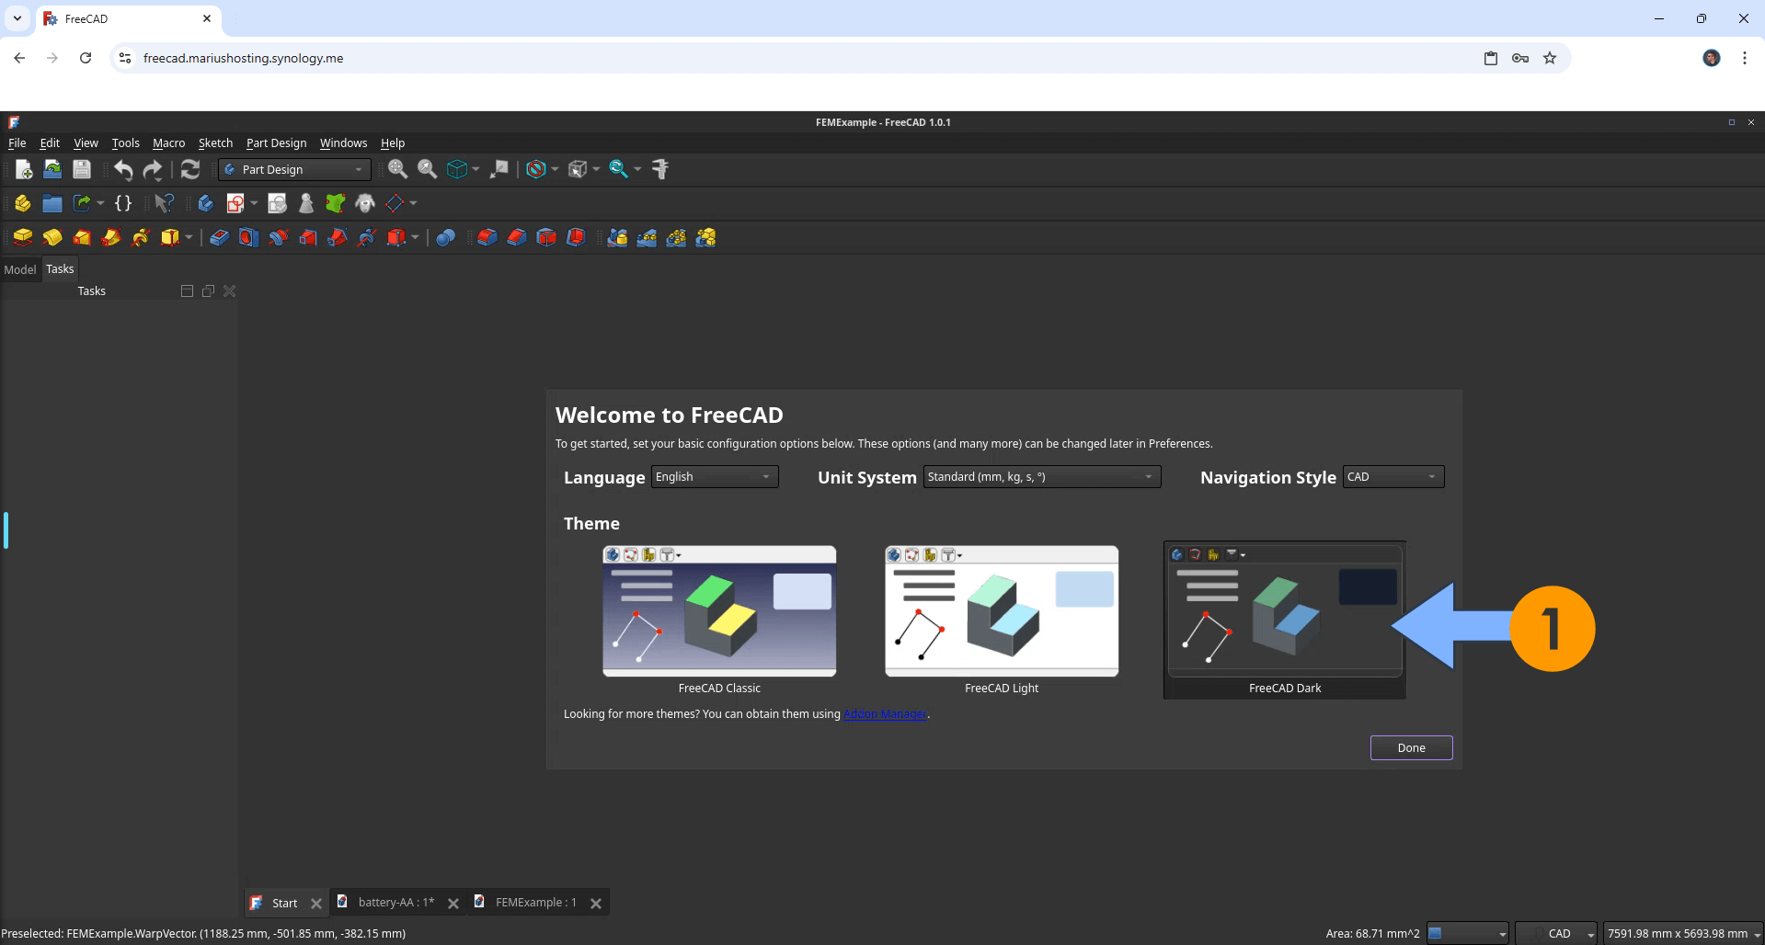Open the Macro menu
This screenshot has height=945, width=1765.
pos(168,143)
